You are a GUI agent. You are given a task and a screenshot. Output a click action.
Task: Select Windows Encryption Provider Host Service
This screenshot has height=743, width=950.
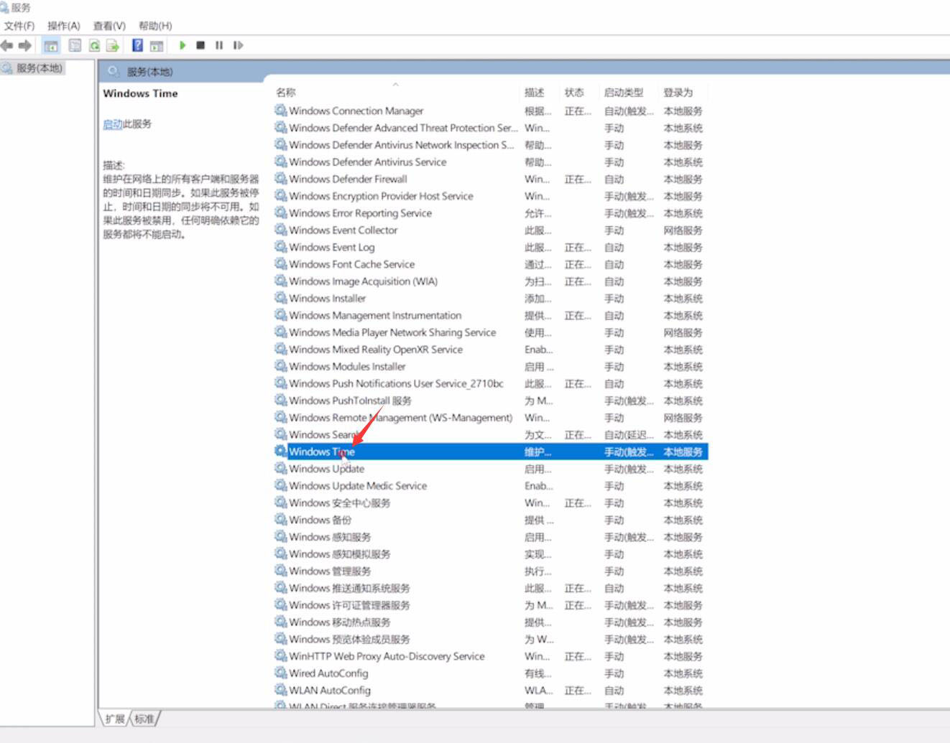(491, 196)
